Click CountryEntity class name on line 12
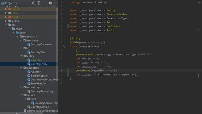The image size is (202, 114). [x=88, y=47]
